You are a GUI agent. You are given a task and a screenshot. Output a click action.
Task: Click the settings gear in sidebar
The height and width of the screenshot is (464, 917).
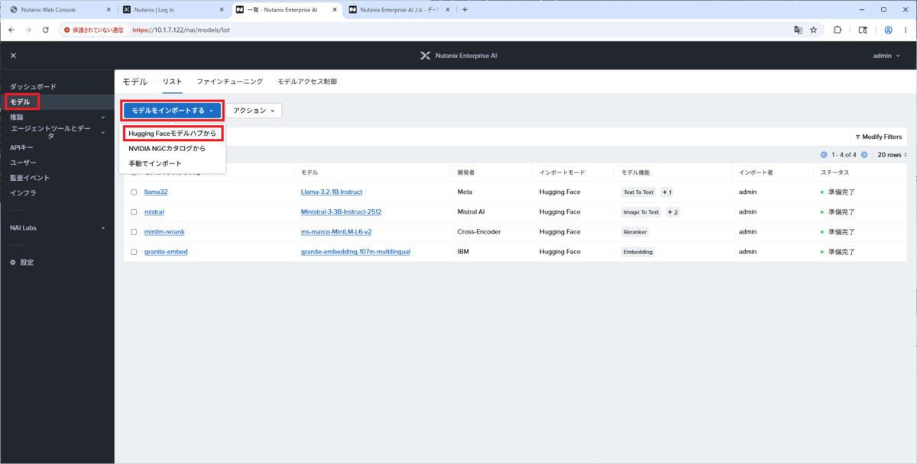(13, 262)
